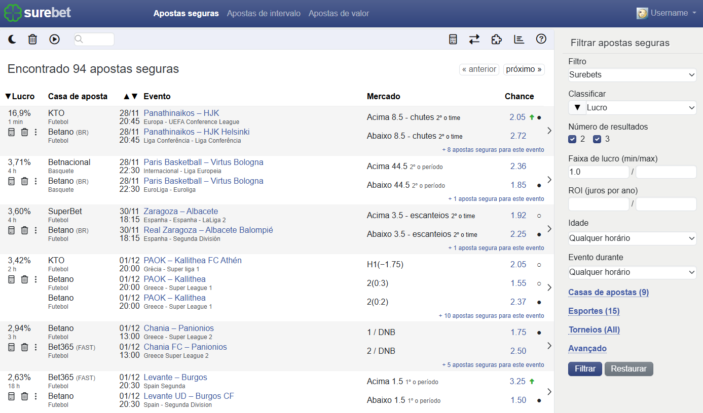Click the minimum ROI field

[599, 204]
